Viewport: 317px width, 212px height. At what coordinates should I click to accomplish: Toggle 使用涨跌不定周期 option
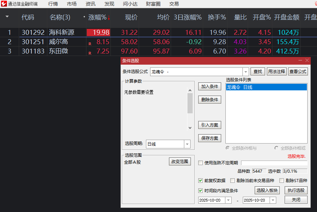(x=200, y=162)
